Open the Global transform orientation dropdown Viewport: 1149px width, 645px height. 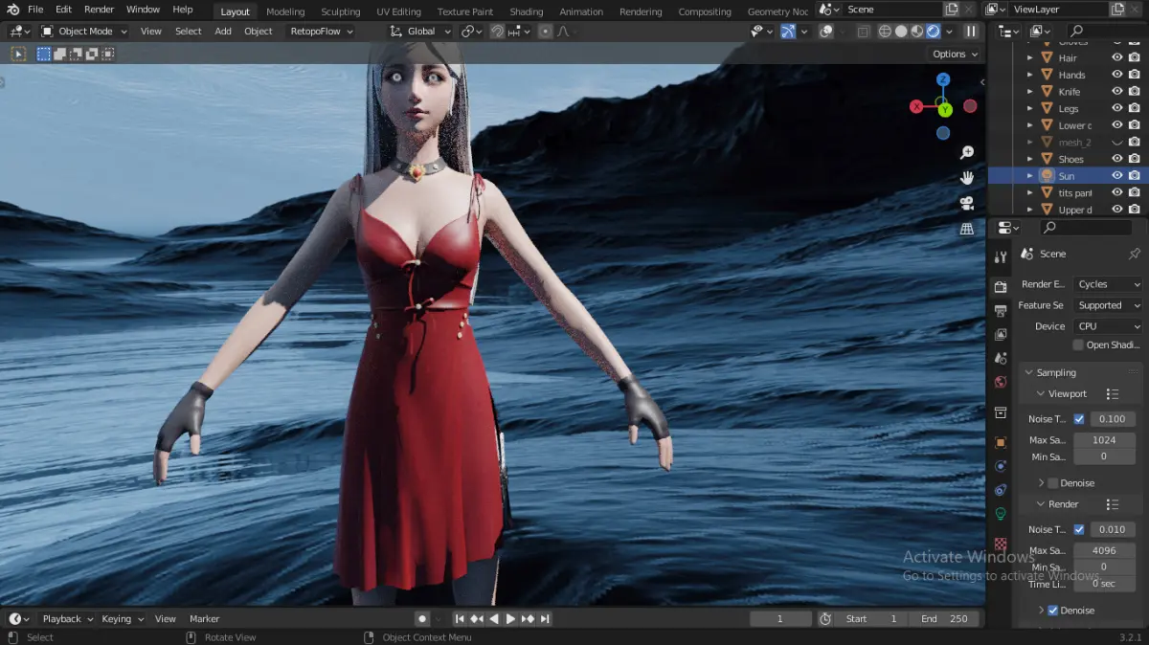point(419,32)
